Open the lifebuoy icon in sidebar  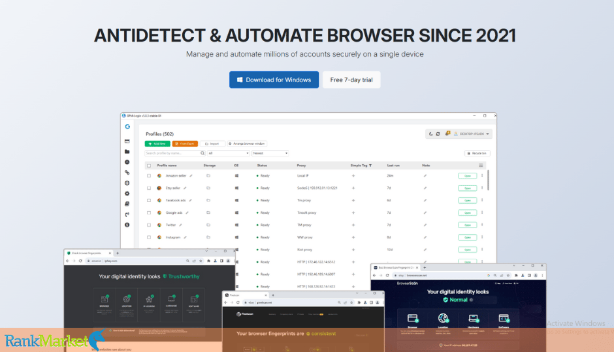pyautogui.click(x=127, y=183)
